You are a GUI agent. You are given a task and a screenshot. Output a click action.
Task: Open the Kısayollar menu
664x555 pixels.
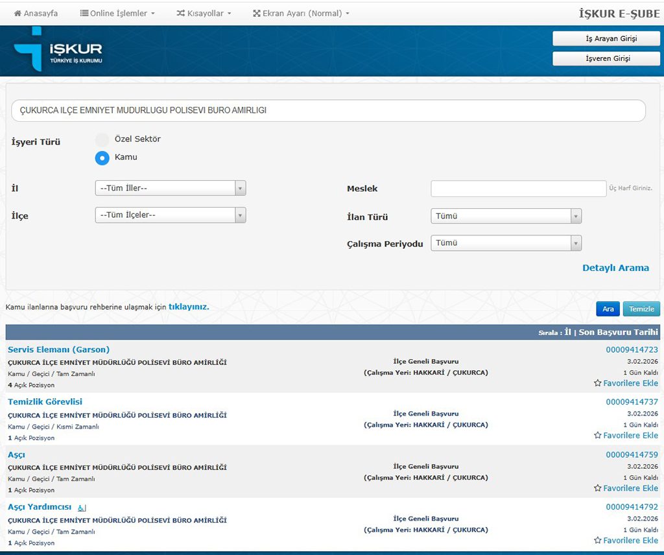[204, 13]
